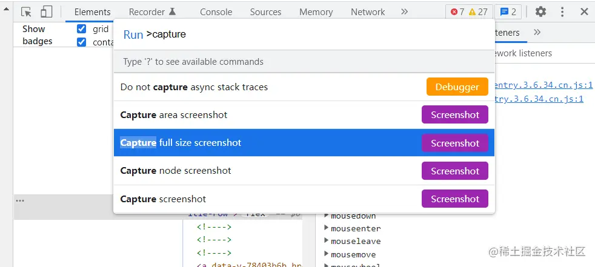Expand the mouseleave event listener

tap(327, 241)
